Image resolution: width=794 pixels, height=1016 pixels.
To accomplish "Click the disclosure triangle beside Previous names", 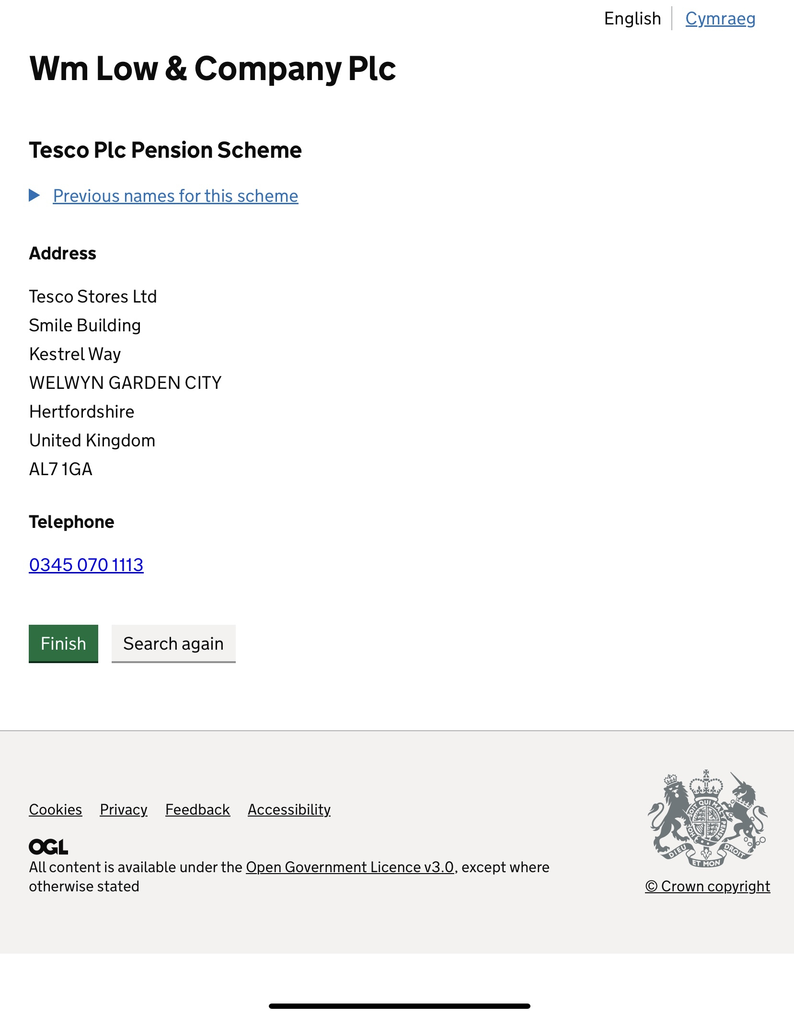I will (x=34, y=196).
